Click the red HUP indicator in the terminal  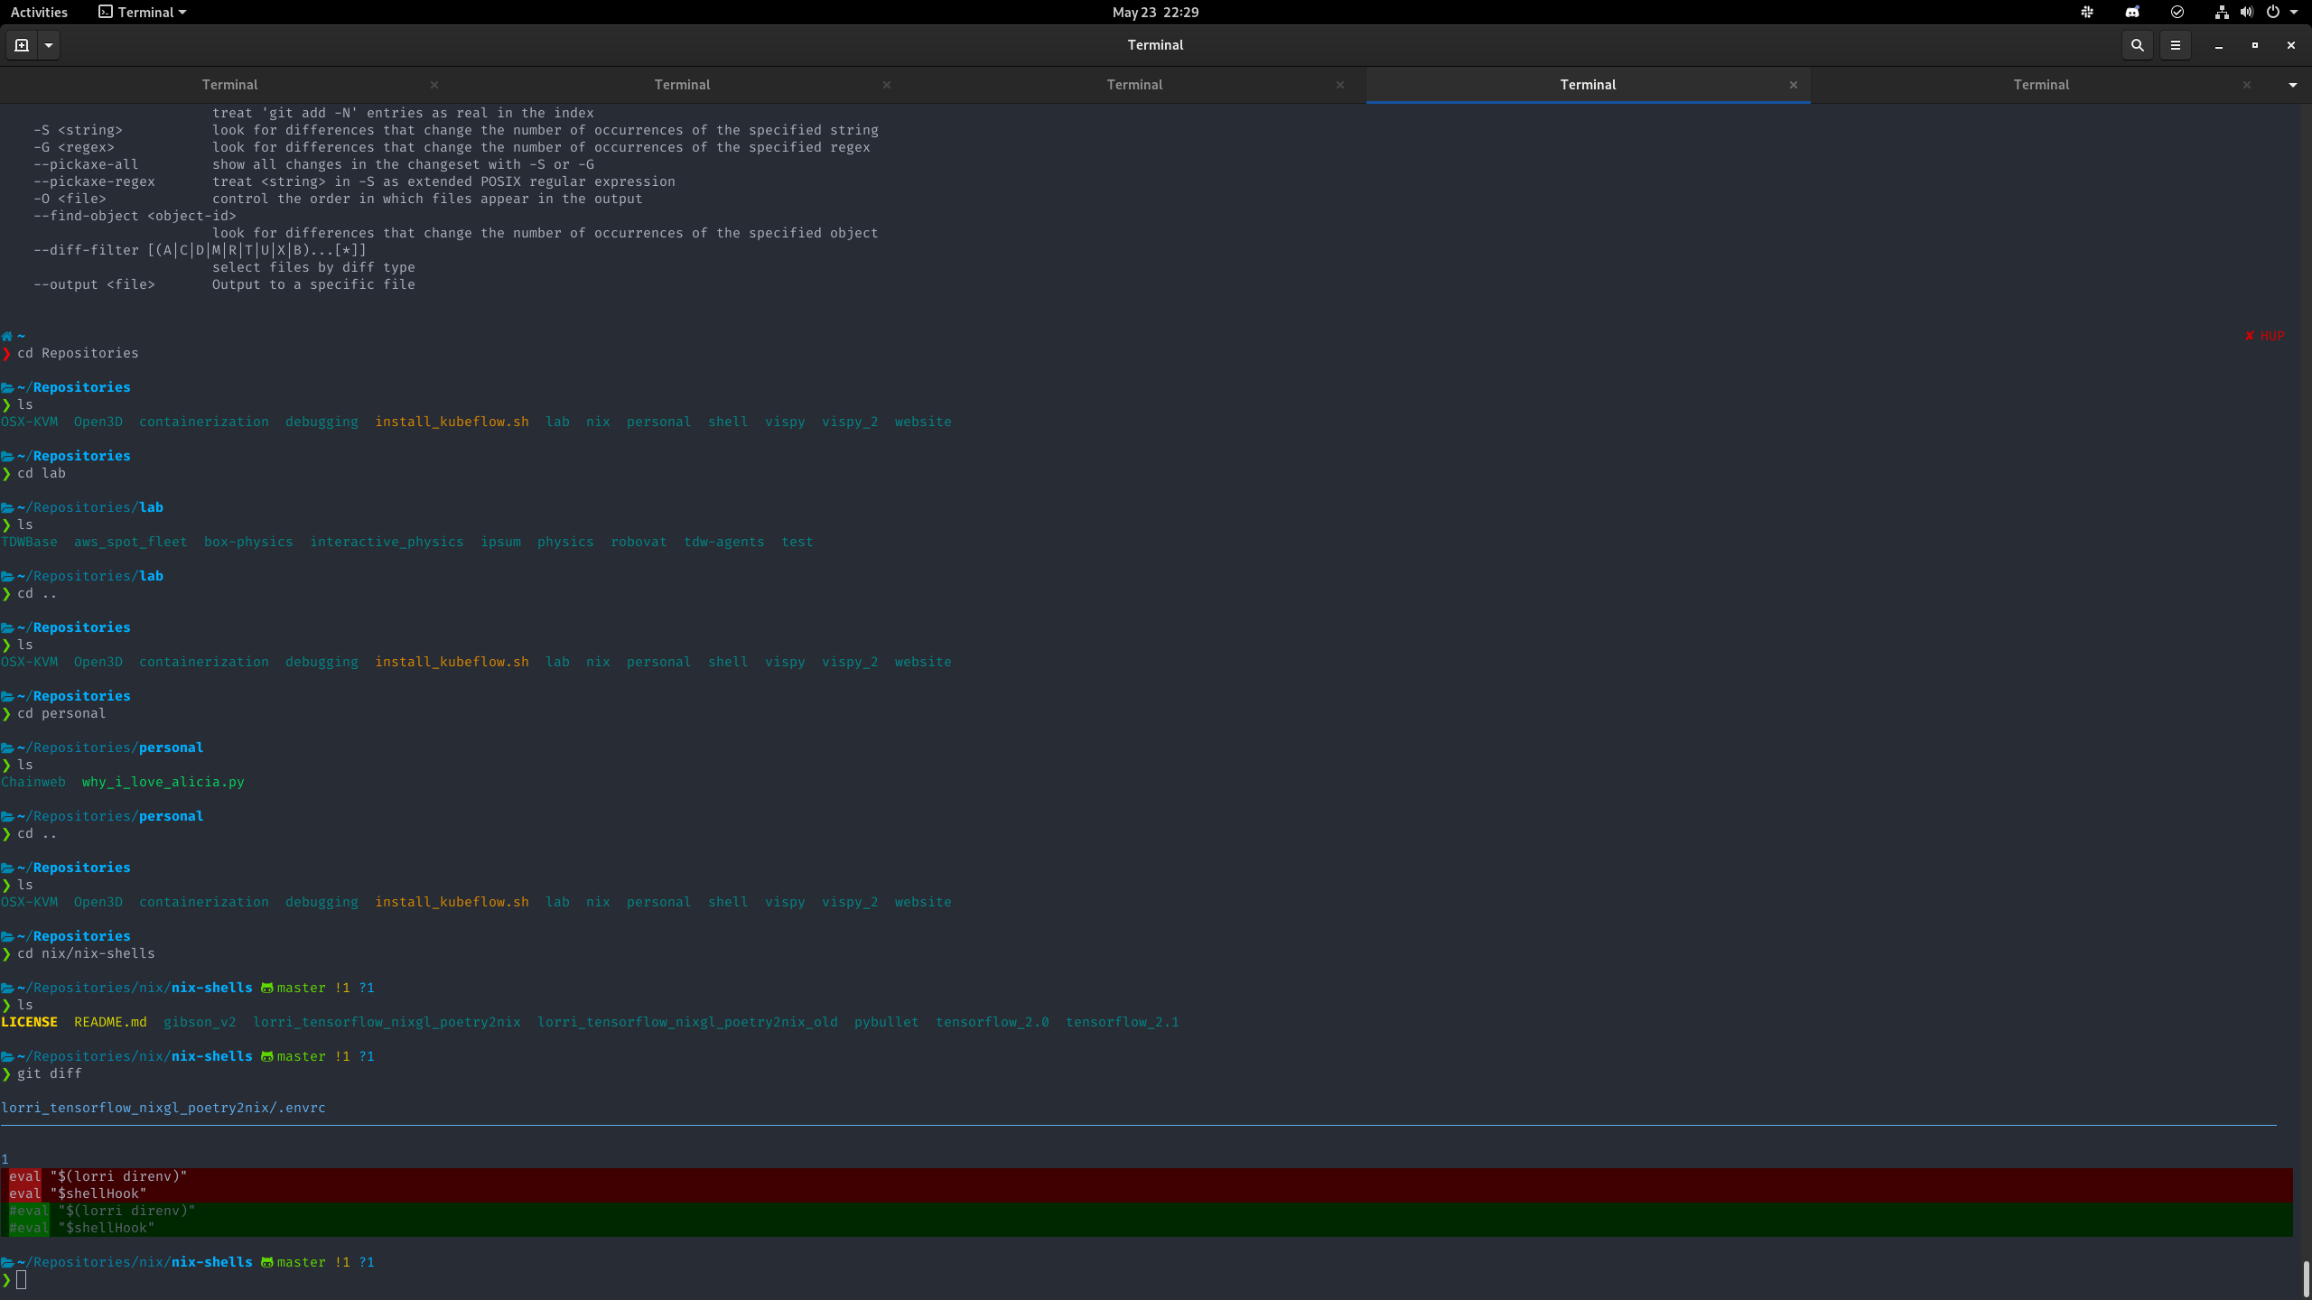[x=2265, y=335]
